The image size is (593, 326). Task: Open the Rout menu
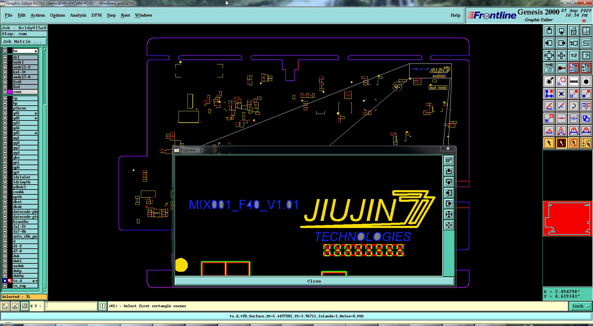[x=125, y=15]
